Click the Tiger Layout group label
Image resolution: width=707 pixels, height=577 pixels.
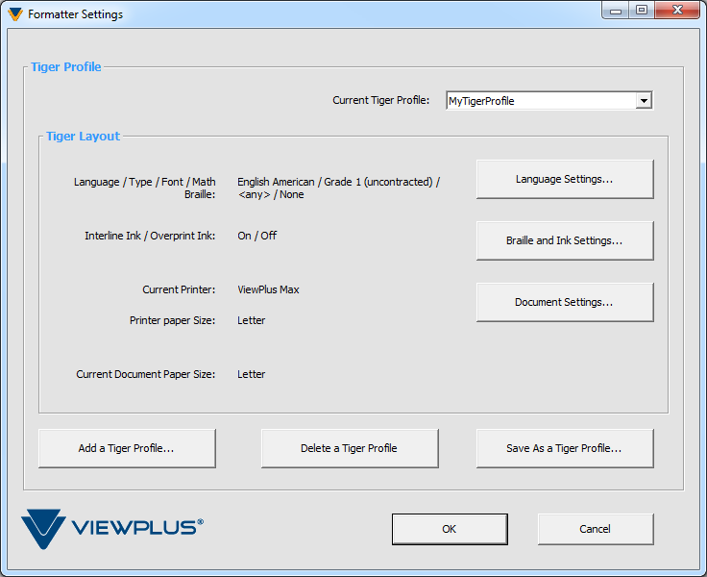pyautogui.click(x=84, y=137)
